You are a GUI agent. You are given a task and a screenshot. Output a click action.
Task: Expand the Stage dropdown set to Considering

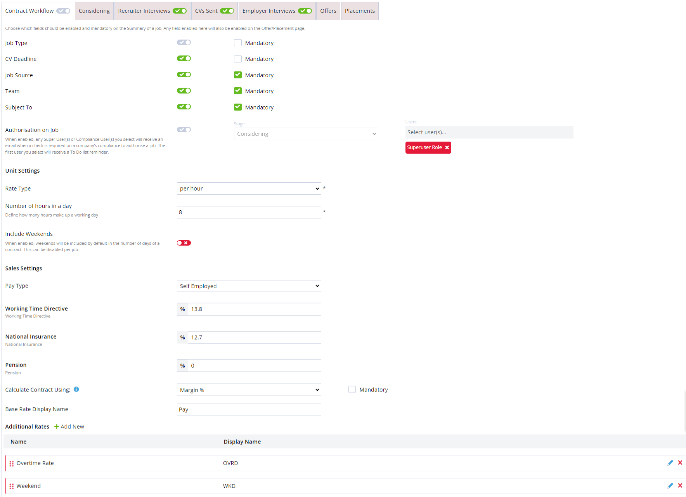tap(306, 133)
